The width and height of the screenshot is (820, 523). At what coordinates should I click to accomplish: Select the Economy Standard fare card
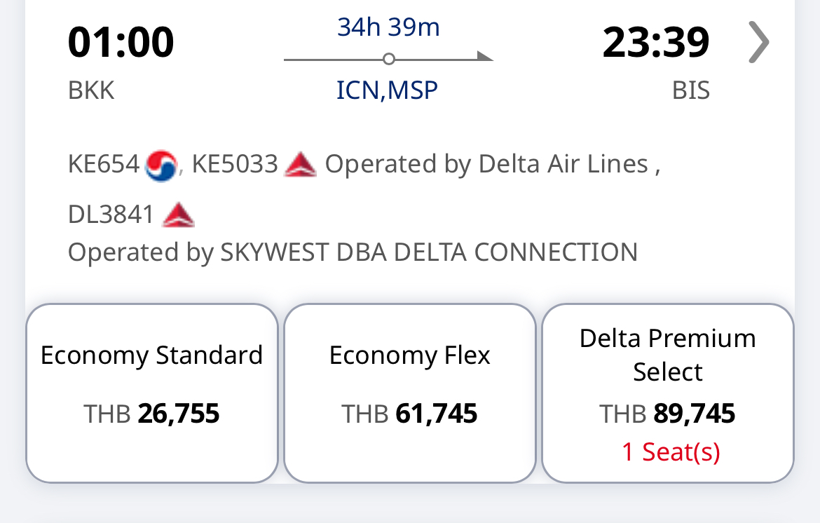click(x=151, y=393)
